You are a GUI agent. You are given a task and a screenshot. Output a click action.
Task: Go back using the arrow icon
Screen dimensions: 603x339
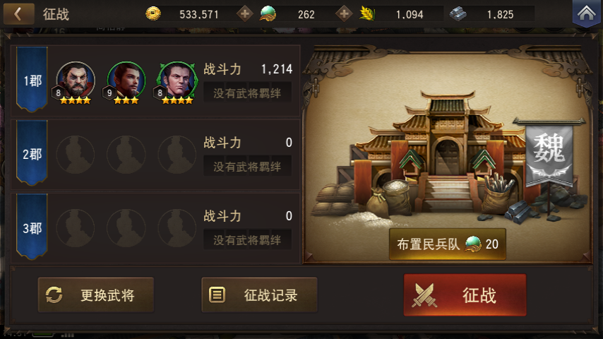point(18,14)
